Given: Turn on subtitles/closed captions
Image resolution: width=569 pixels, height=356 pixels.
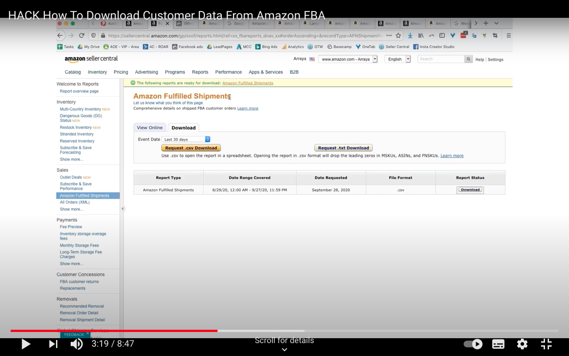Looking at the screenshot, I should coord(498,344).
